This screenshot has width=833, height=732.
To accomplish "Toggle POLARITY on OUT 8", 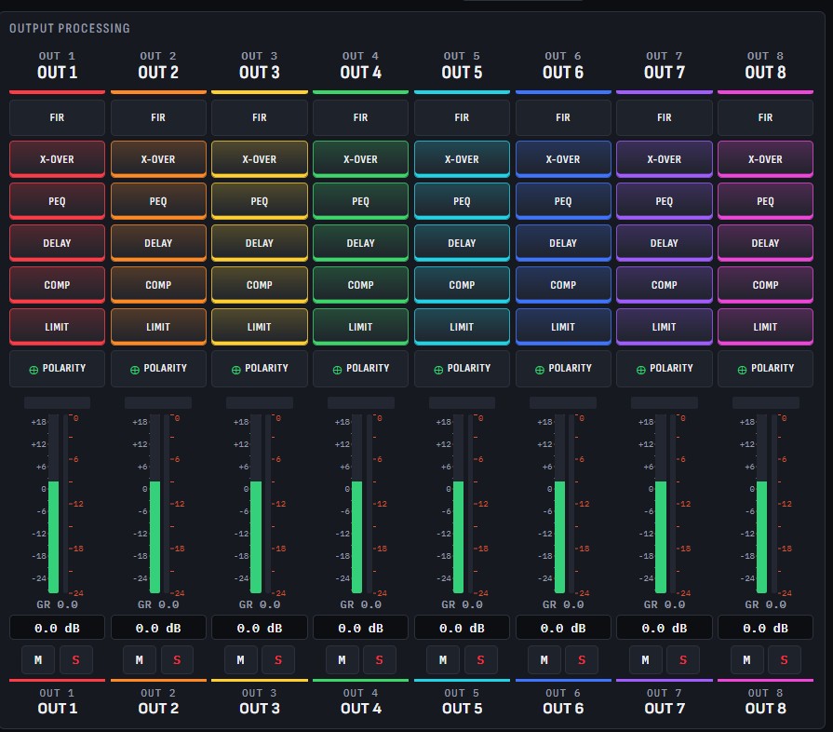I will click(x=766, y=369).
